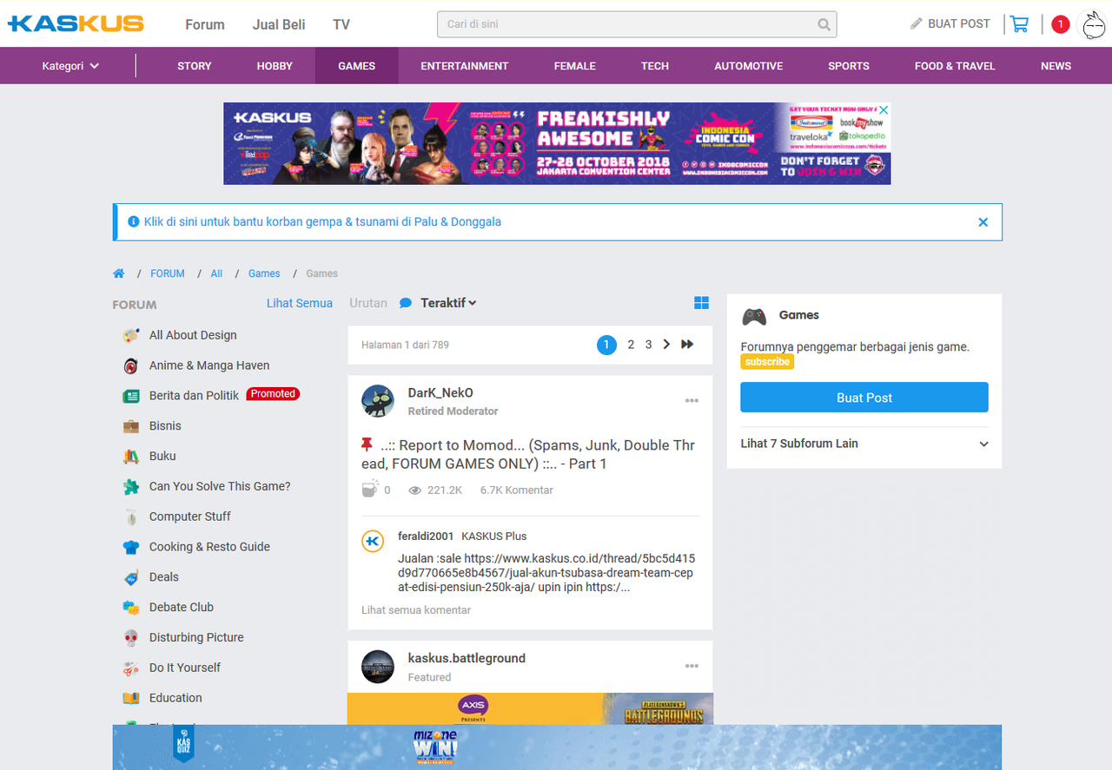This screenshot has height=770, width=1112.
Task: Click inside the "Cari di sini" search field
Action: (x=608, y=24)
